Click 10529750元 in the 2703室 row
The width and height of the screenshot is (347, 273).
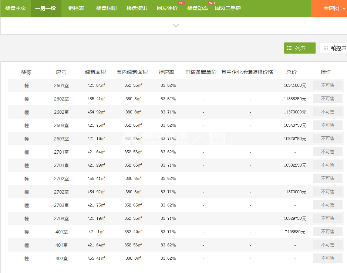(x=295, y=218)
